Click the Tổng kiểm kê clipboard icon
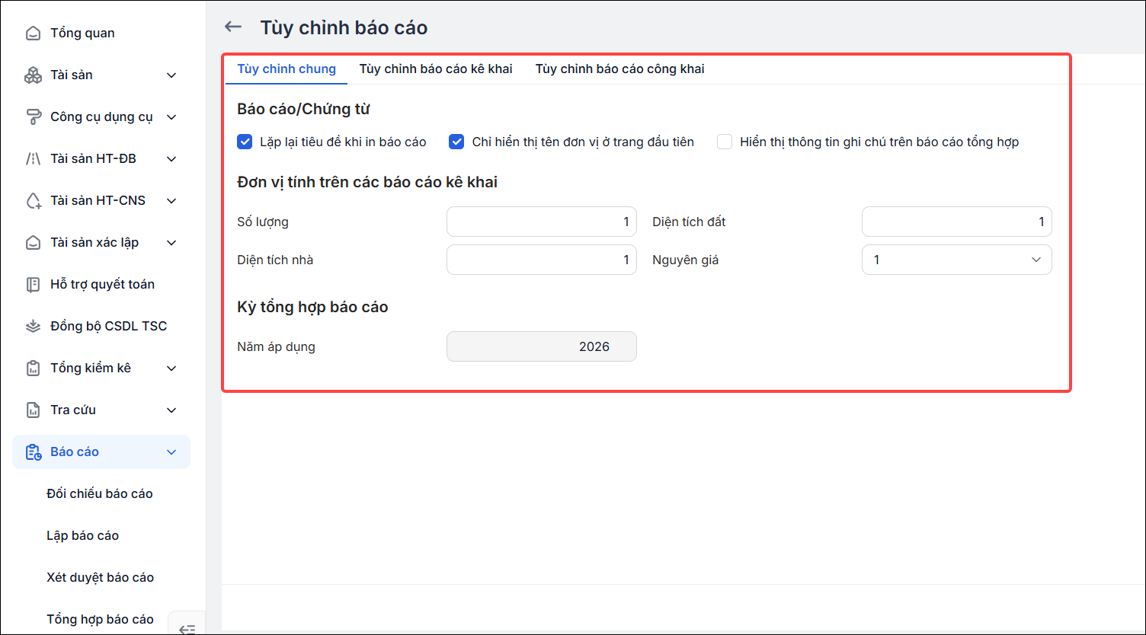1146x635 pixels. [x=33, y=368]
